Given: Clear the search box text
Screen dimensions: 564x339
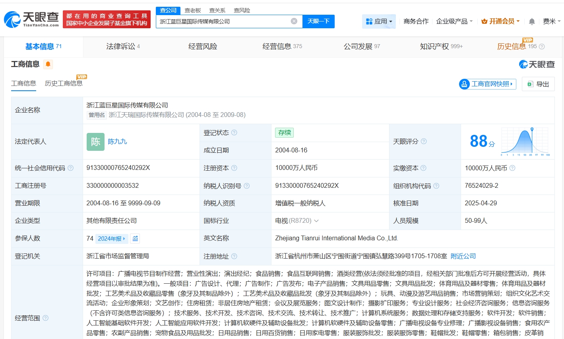Looking at the screenshot, I should tap(294, 21).
